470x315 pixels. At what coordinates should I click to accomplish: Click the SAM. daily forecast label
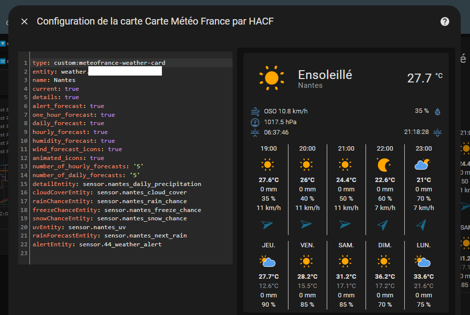(346, 245)
